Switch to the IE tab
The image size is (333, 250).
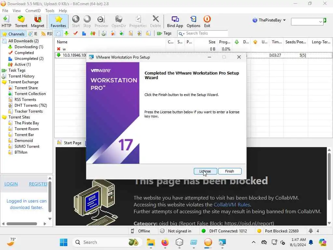33,34
